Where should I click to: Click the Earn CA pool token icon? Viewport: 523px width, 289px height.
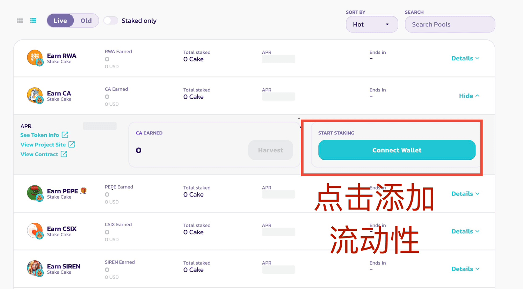pos(35,95)
